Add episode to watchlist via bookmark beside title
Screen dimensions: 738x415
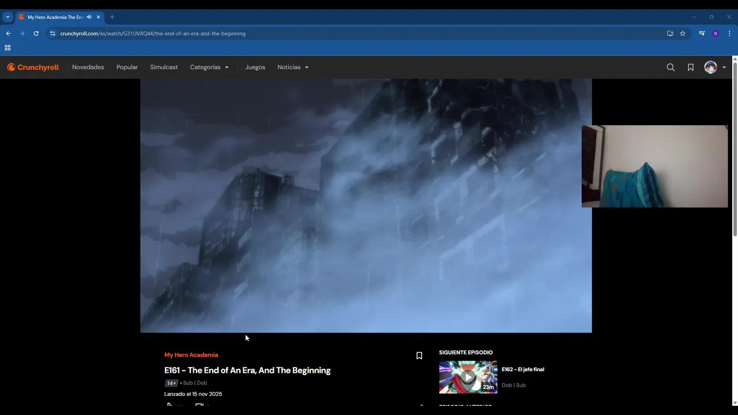[x=419, y=356]
